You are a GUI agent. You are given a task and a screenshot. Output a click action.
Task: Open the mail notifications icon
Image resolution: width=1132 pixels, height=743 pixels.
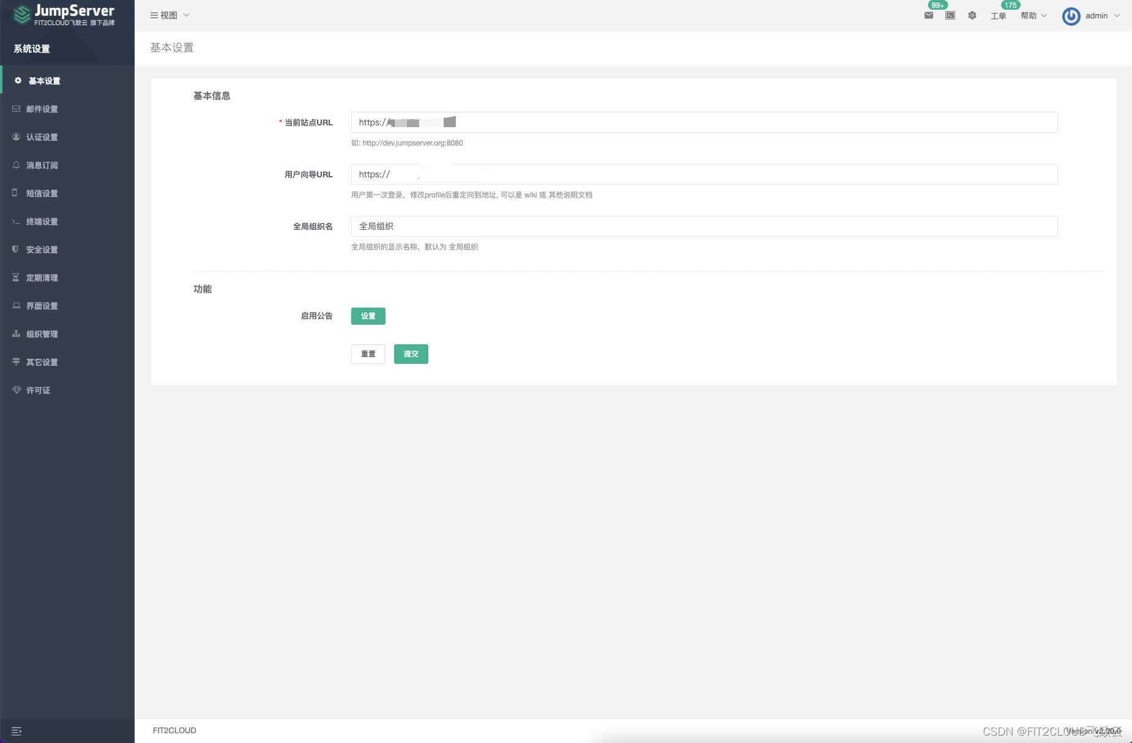[929, 15]
